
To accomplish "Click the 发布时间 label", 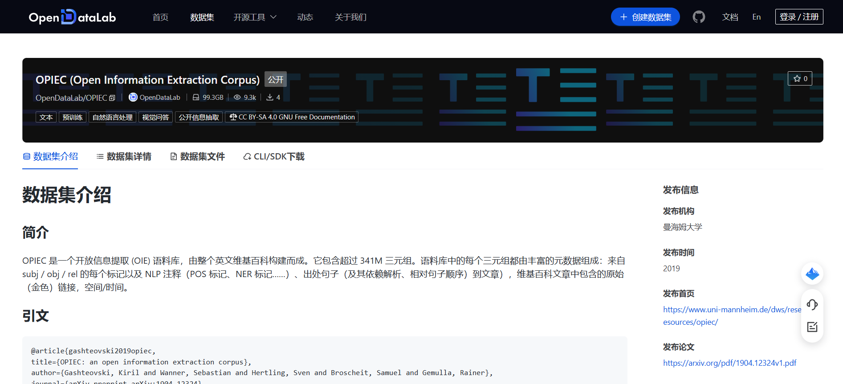I will point(678,252).
